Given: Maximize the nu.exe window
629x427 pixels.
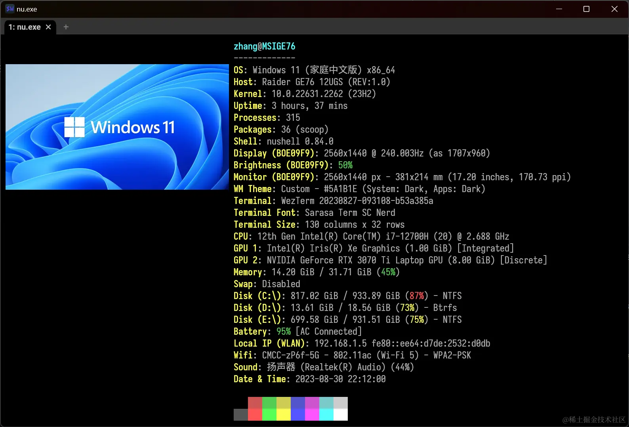Looking at the screenshot, I should (586, 9).
